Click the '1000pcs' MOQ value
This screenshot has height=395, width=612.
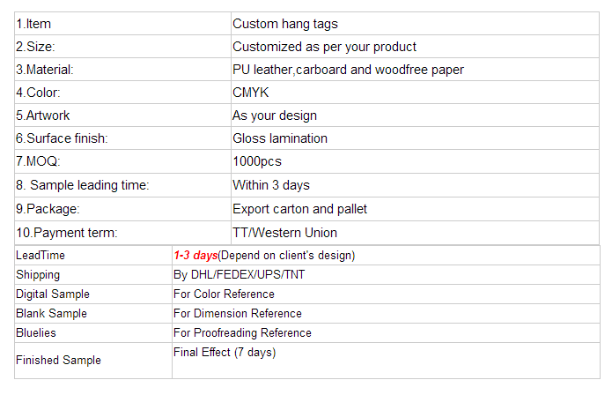click(257, 161)
